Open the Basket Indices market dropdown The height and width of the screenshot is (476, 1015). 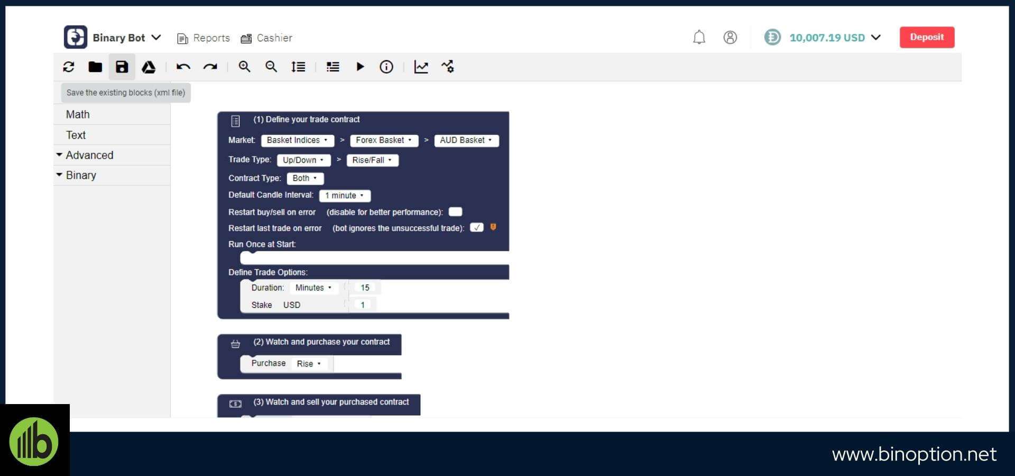coord(297,140)
